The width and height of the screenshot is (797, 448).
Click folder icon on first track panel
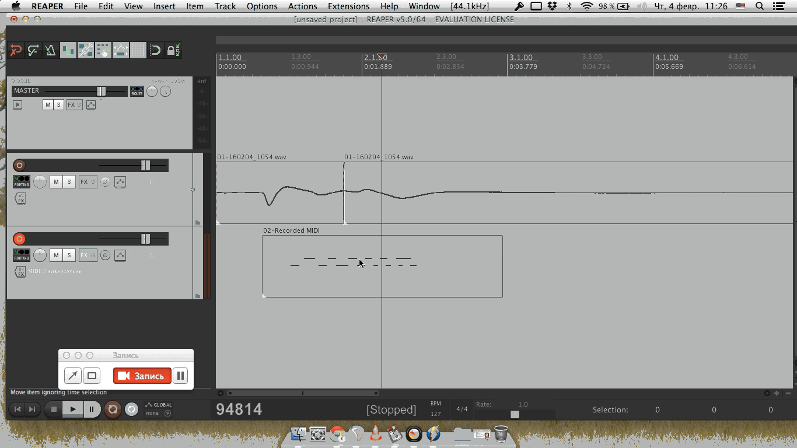point(198,222)
